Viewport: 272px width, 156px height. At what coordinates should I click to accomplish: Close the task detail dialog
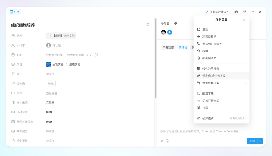(260, 12)
